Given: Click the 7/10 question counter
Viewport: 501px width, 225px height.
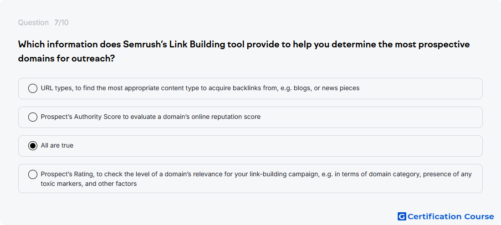Looking at the screenshot, I should tap(61, 23).
